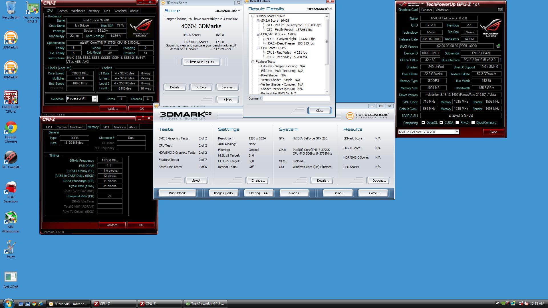
Task: Switch to the 3DMark06 taskbar button
Action: point(69,304)
